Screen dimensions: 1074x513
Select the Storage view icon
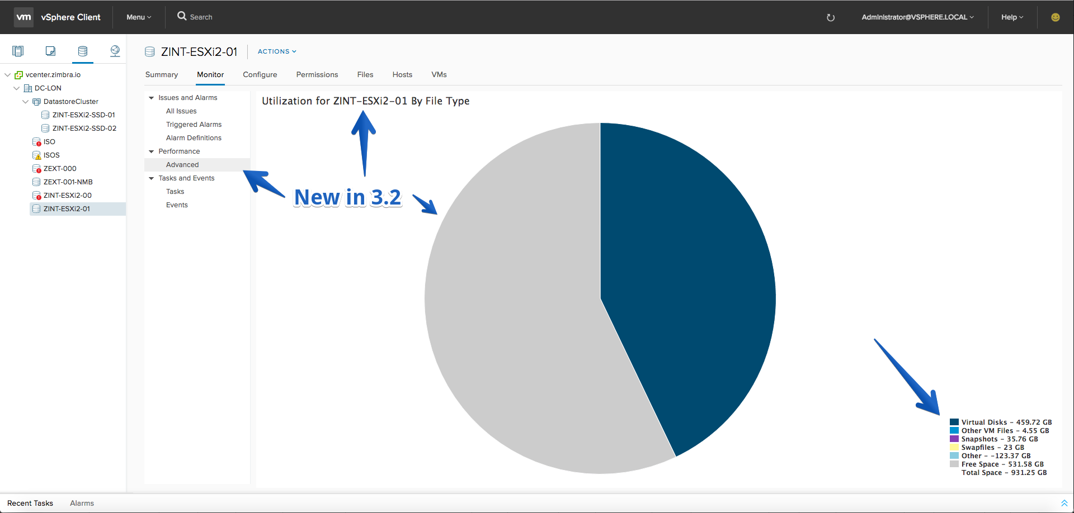point(83,51)
